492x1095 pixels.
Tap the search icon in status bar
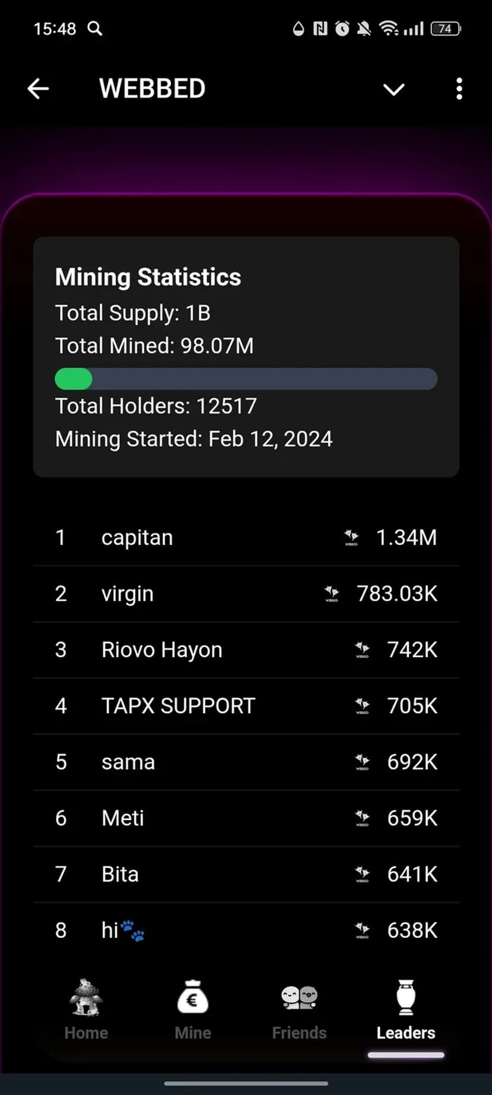95,29
